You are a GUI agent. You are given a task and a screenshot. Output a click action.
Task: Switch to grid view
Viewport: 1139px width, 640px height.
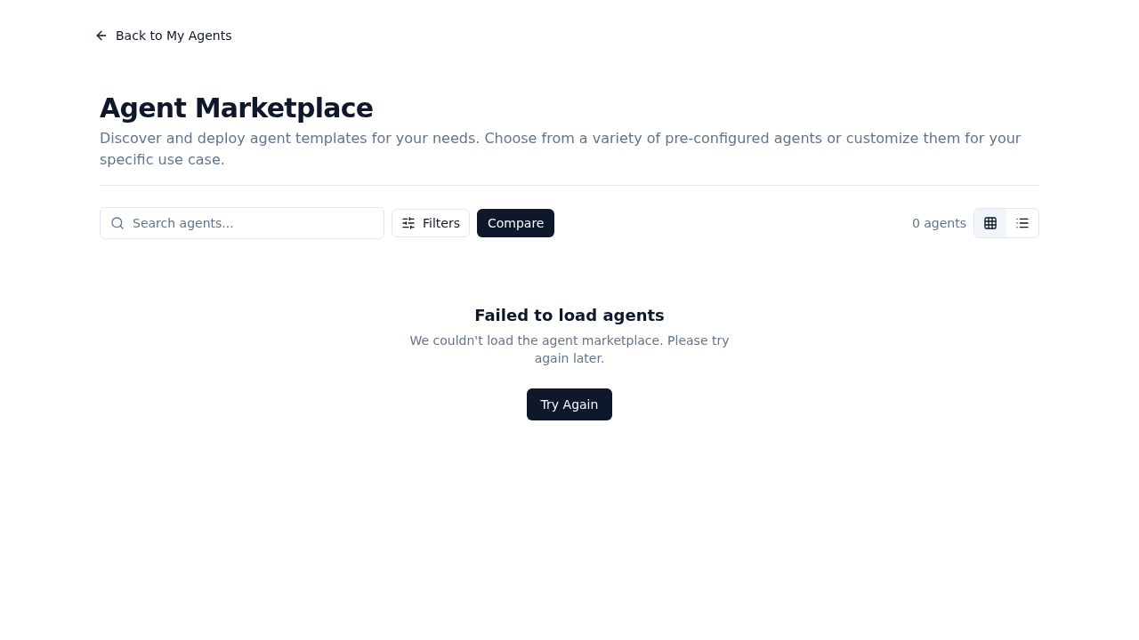tap(990, 223)
